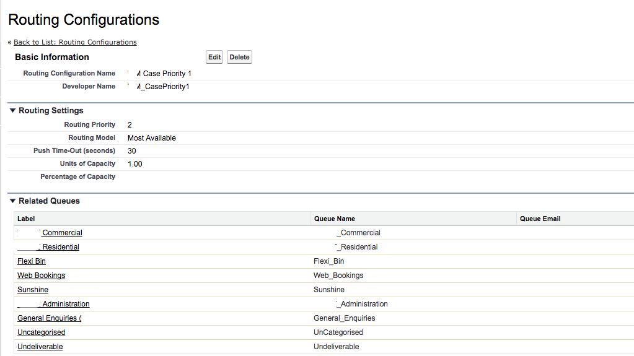
Task: Open the Uncategorised queue link
Action: 41,332
